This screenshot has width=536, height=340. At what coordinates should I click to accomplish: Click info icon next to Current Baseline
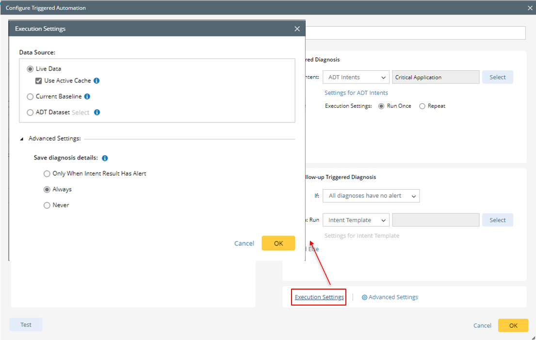pyautogui.click(x=87, y=97)
